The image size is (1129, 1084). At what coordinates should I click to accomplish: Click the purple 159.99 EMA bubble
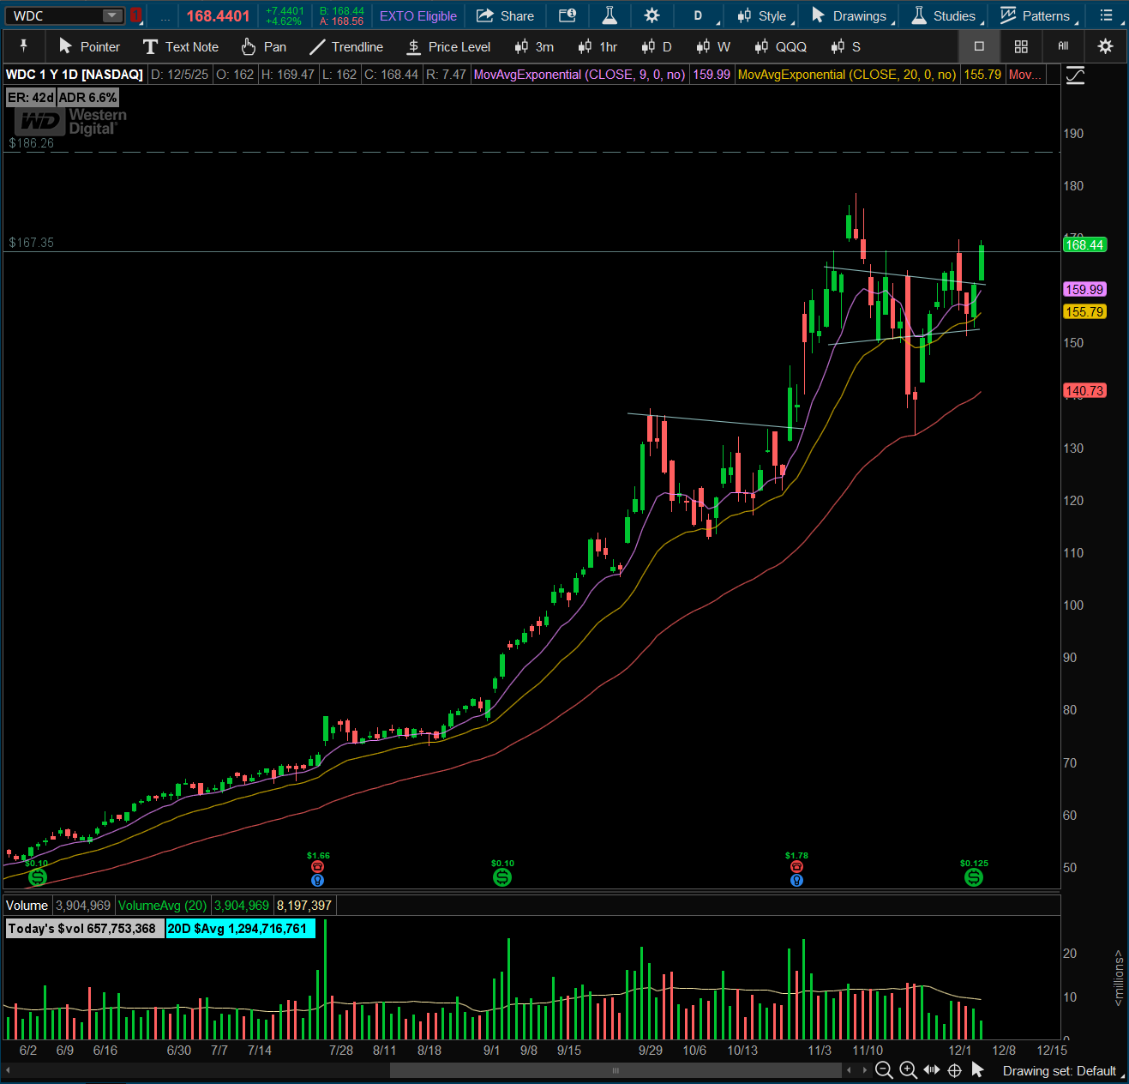[1084, 290]
